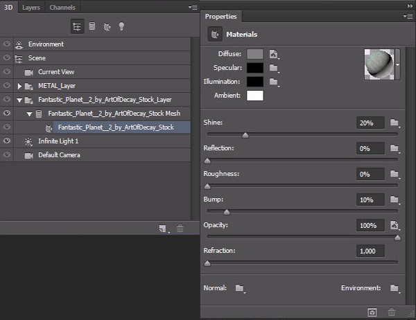Click the Shine percentage input field
Viewport: 416px width, 320px height.
[x=370, y=123]
